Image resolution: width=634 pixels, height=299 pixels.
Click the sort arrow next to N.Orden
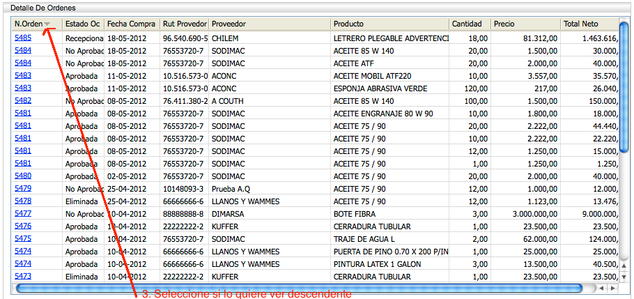(47, 24)
